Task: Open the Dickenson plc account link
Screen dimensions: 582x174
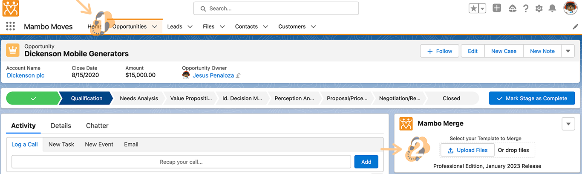Action: coord(26,75)
